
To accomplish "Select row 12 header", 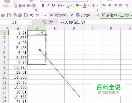I will point(4,87).
